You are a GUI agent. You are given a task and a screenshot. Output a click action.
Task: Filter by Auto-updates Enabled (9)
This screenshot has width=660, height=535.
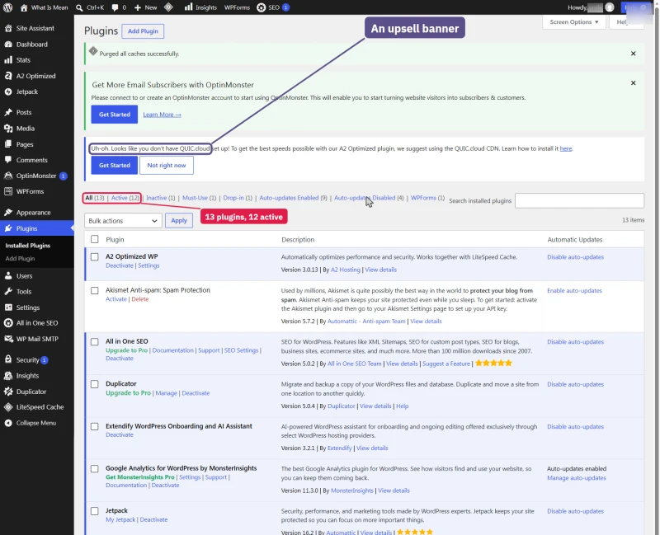pos(293,198)
